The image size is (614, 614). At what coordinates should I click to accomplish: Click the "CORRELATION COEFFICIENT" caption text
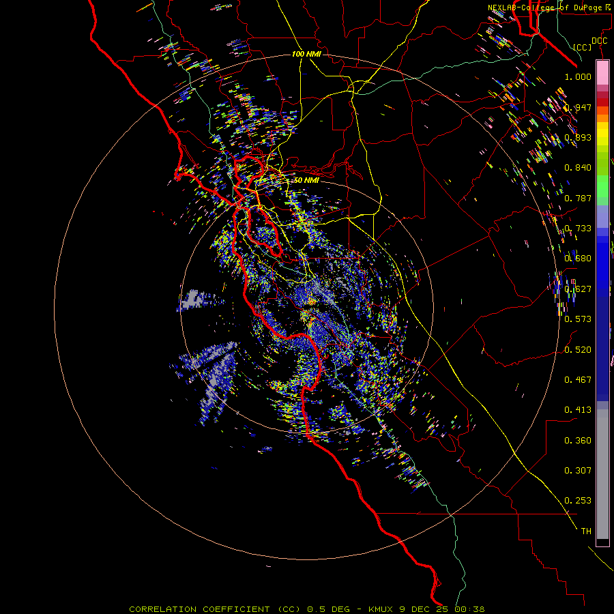coord(199,609)
